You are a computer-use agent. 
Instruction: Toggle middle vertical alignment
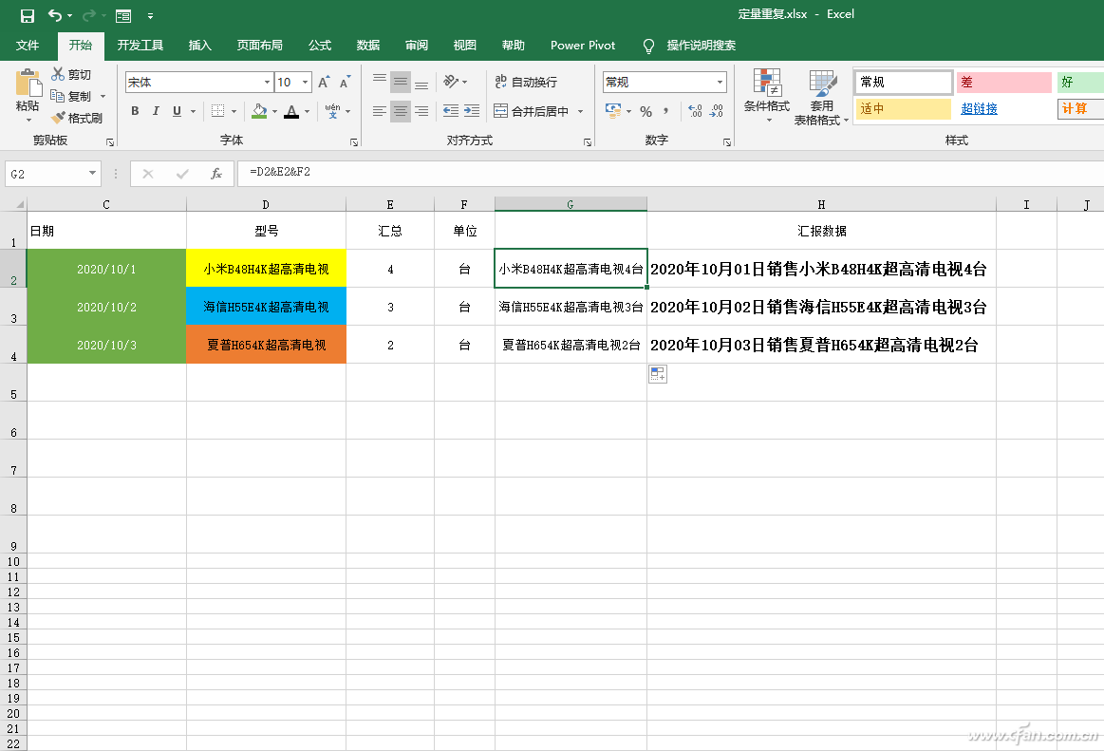coord(401,82)
